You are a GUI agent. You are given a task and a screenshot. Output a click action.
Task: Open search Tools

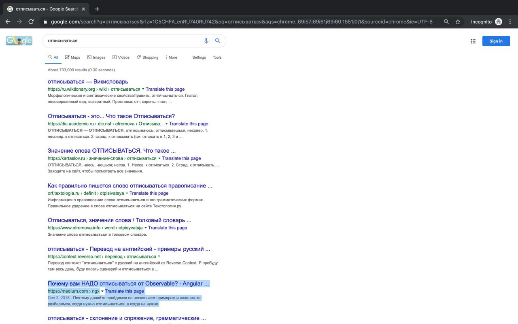[x=217, y=58]
